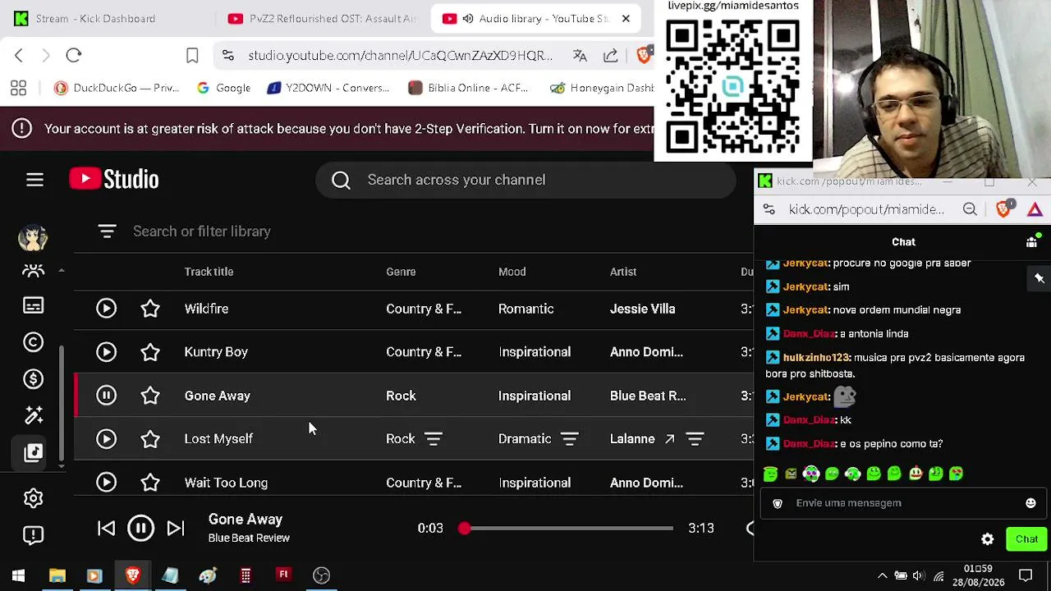The image size is (1051, 591).
Task: Open Kick chat settings gear
Action: (988, 539)
